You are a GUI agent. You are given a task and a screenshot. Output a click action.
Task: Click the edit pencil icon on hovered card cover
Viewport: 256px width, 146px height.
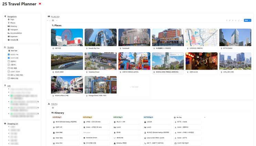pyautogui.click(x=178, y=55)
